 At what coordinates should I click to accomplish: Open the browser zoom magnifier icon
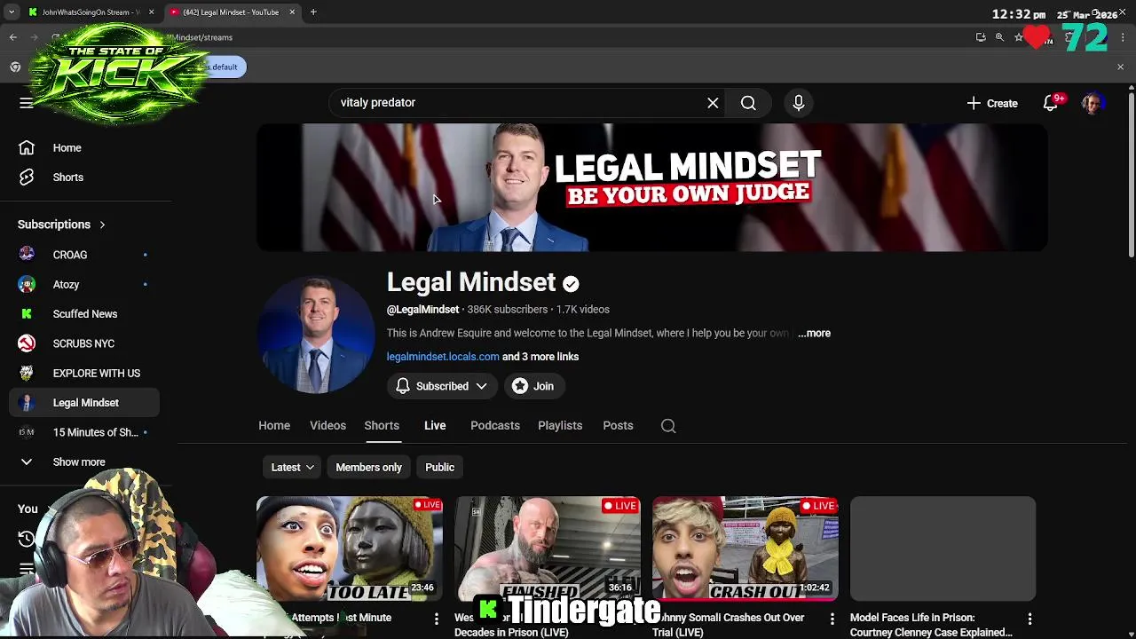pyautogui.click(x=999, y=37)
